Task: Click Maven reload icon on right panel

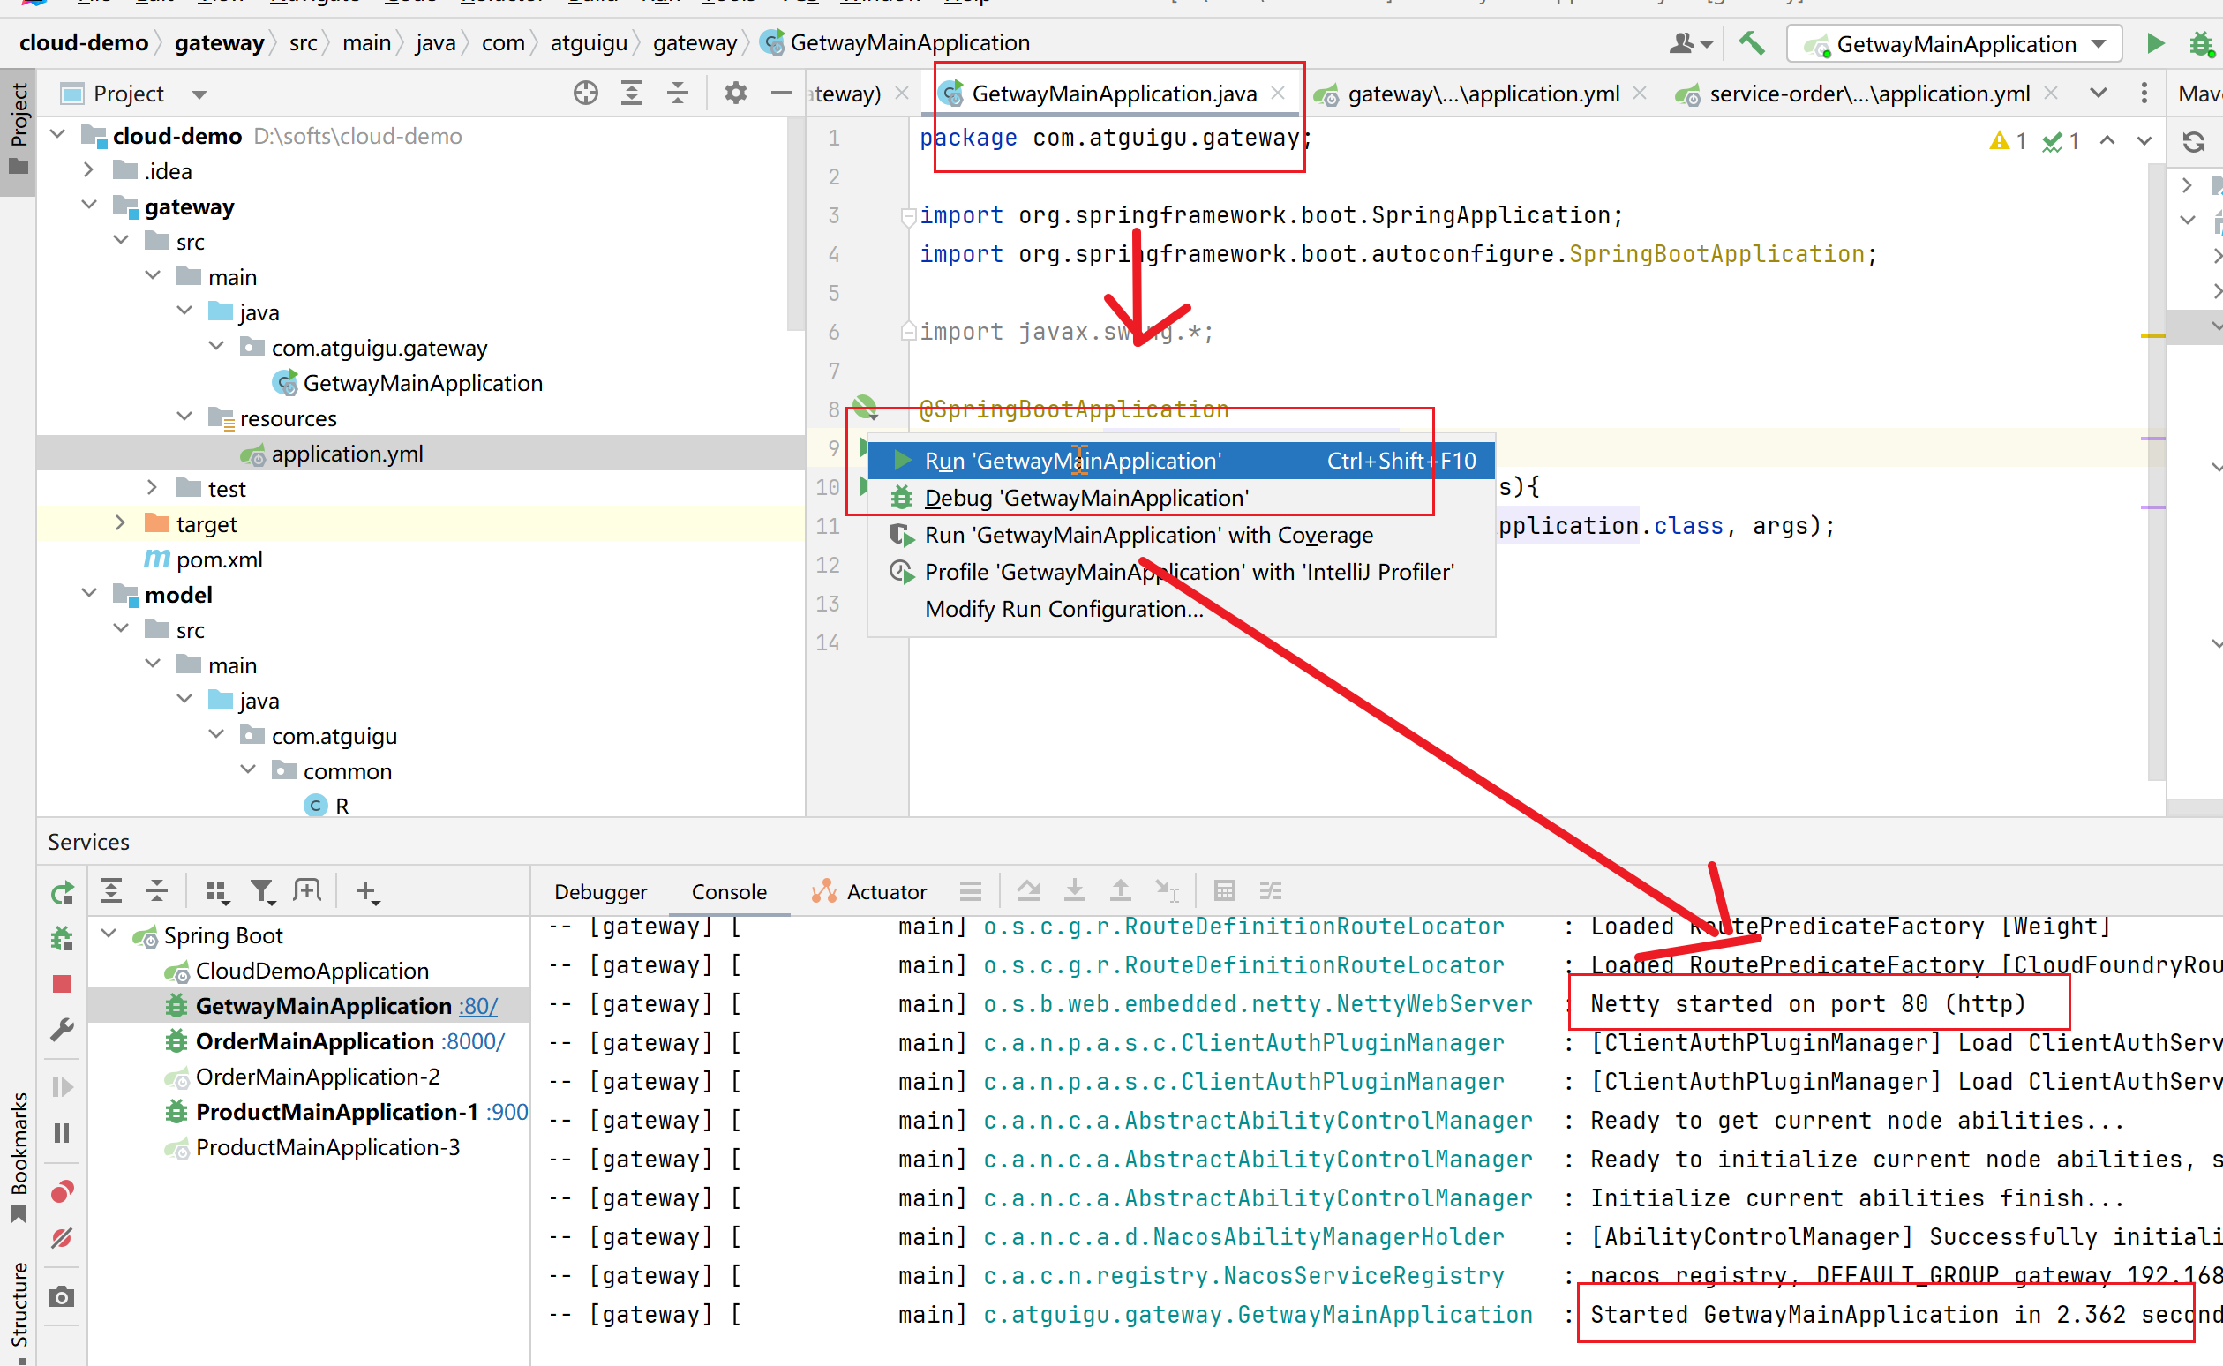Action: pyautogui.click(x=2193, y=142)
